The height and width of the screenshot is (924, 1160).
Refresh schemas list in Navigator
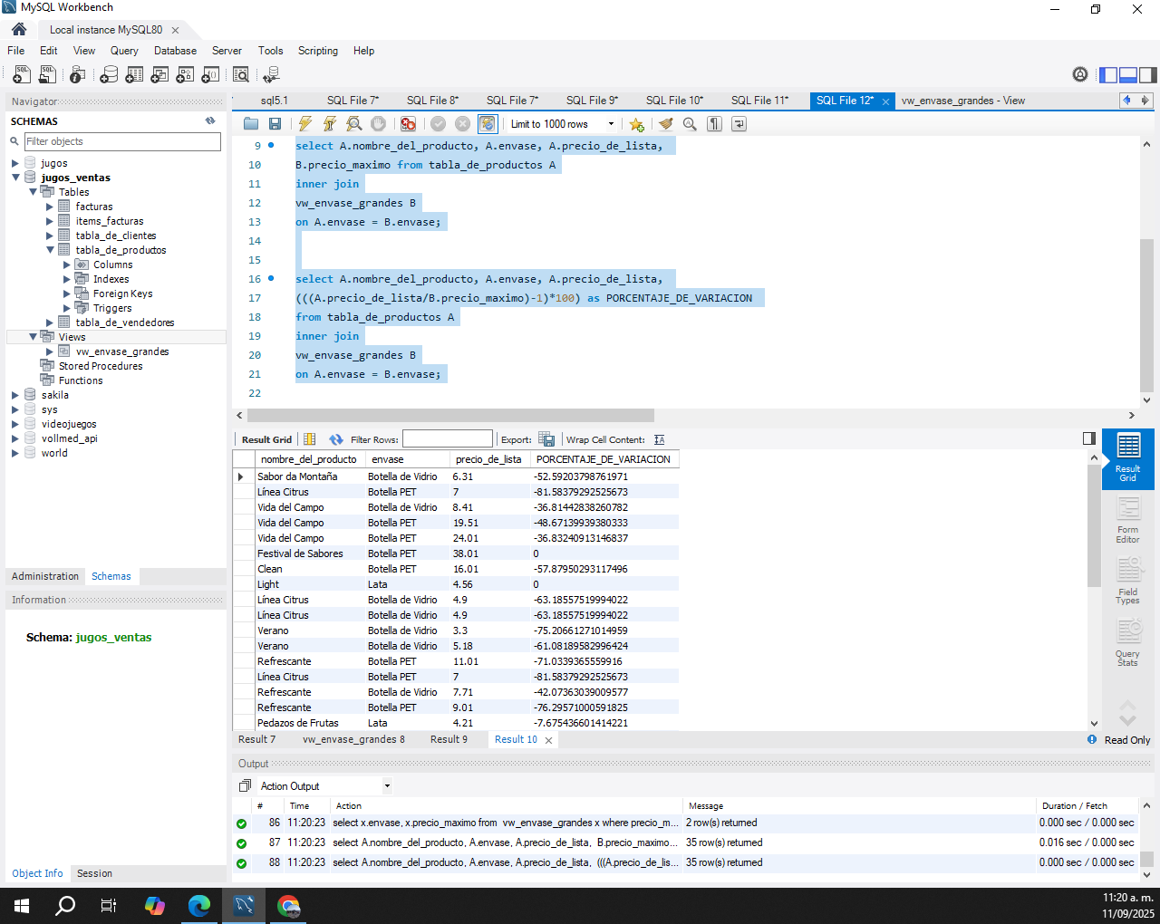(x=210, y=120)
